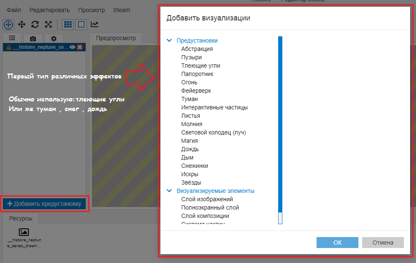Choose the Туман preset
This screenshot has width=416, height=263.
coord(190,99)
